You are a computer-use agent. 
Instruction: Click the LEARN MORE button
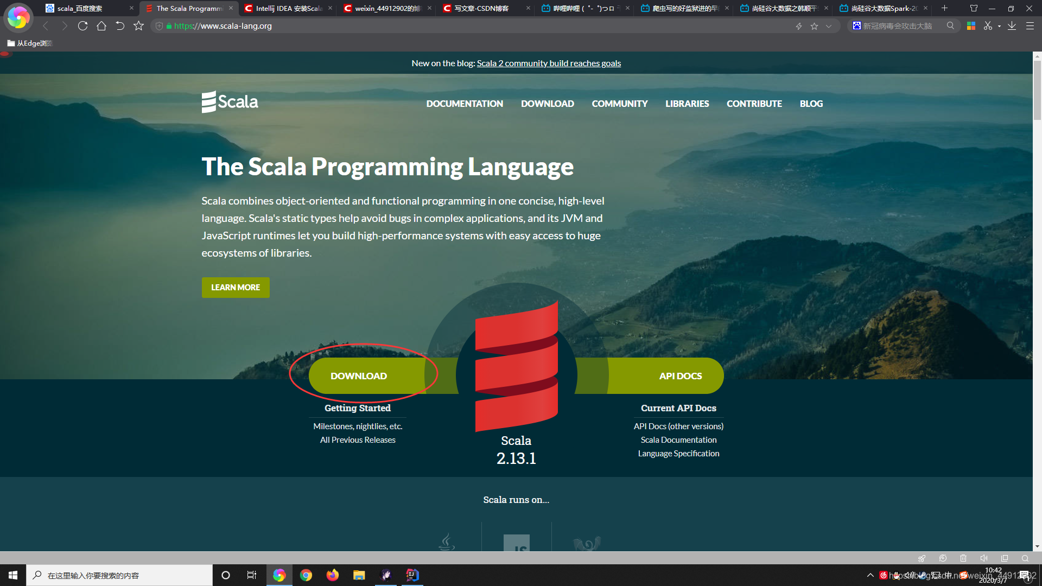(x=236, y=287)
